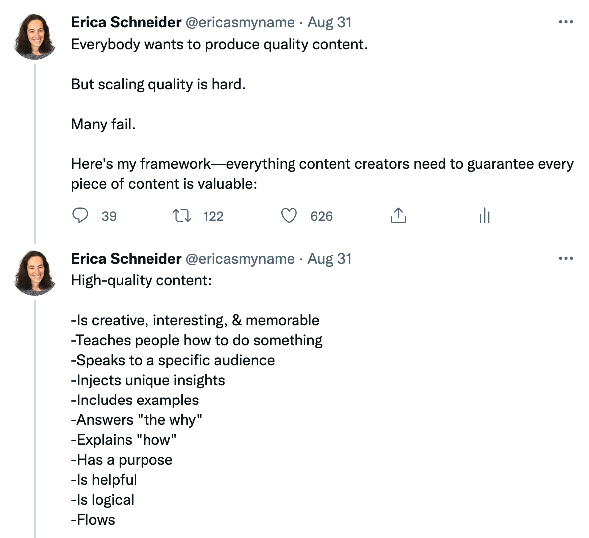
Task: Click the 122 retweets count
Action: point(213,216)
